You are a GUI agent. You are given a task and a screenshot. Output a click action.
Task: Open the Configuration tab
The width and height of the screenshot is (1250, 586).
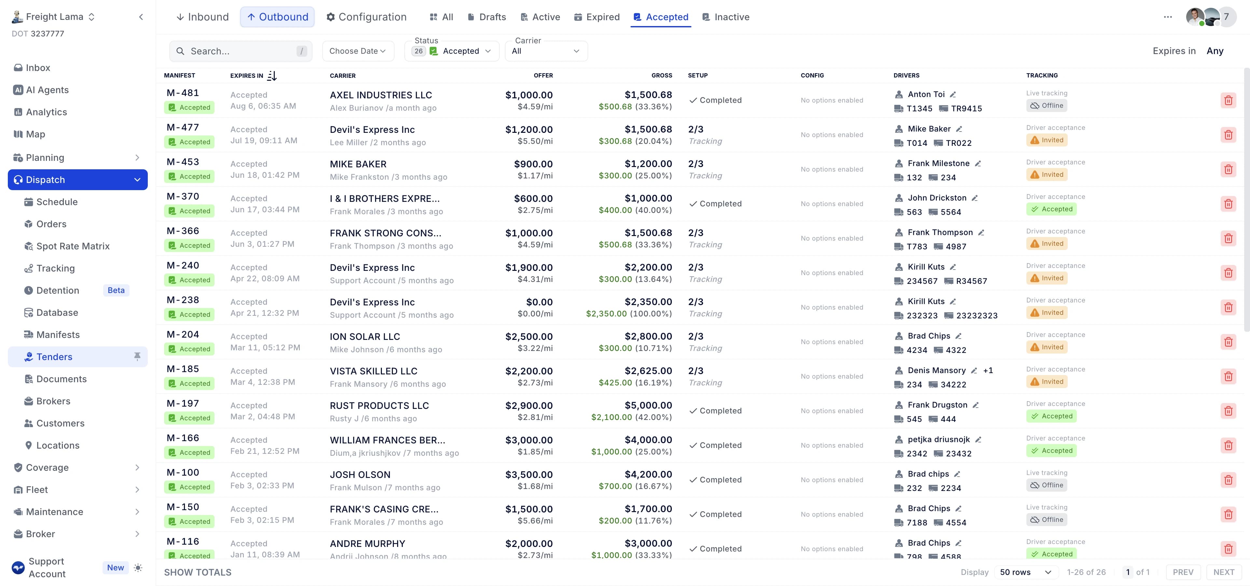tap(366, 17)
